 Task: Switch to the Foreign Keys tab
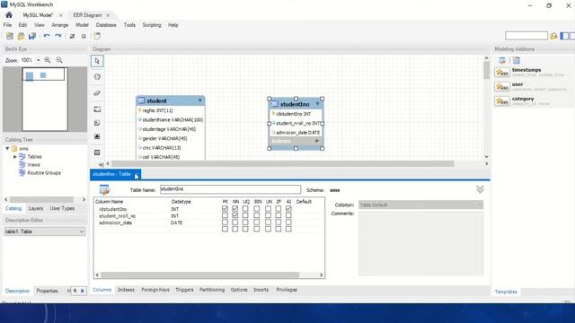pyautogui.click(x=155, y=290)
